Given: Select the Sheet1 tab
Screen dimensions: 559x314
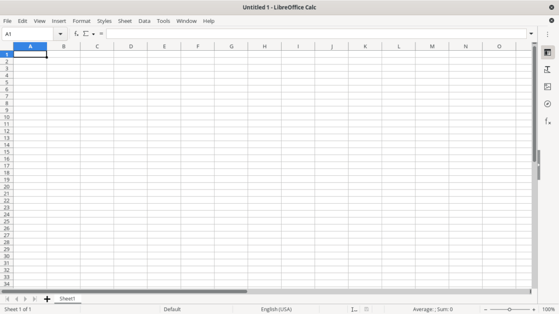Looking at the screenshot, I should coord(67,299).
